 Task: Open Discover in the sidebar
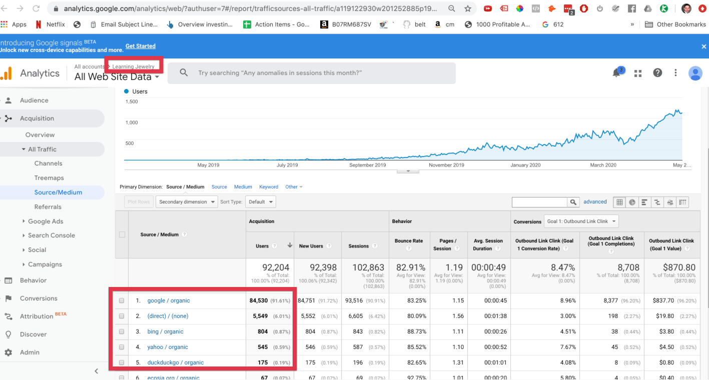pyautogui.click(x=33, y=334)
